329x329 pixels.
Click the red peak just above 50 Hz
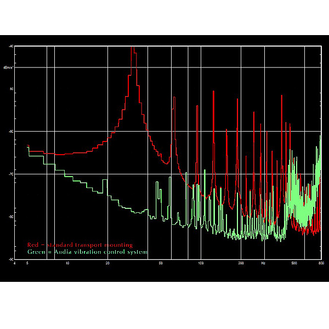click(173, 100)
